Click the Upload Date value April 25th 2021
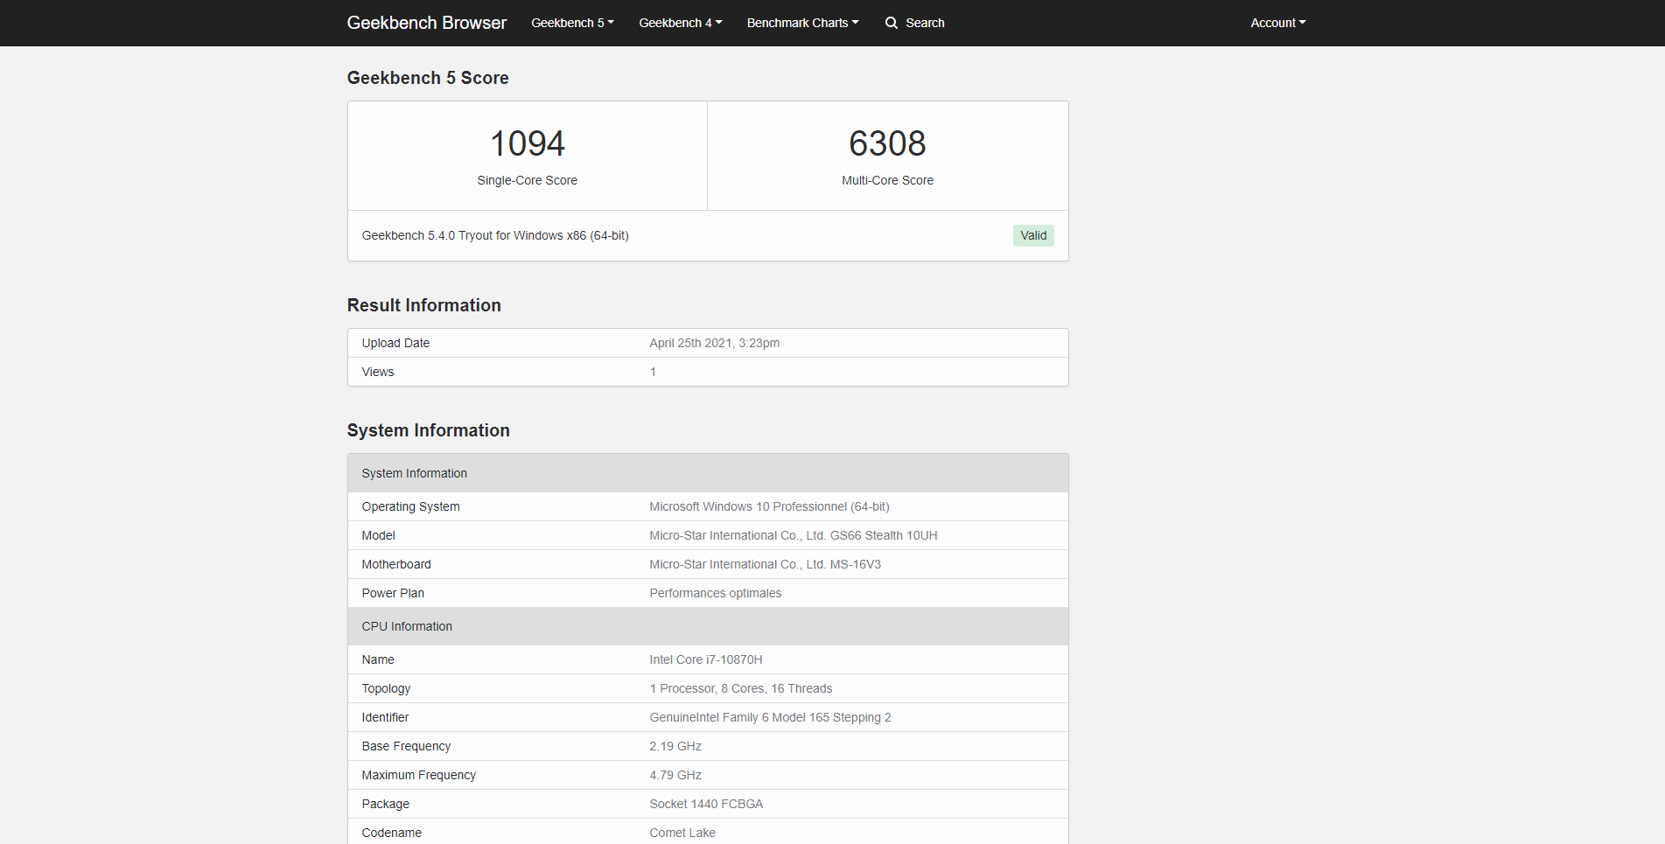The height and width of the screenshot is (844, 1665). coord(714,343)
